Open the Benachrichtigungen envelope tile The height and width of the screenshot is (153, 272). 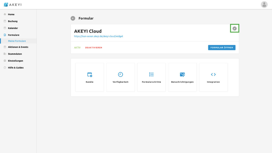pos(182,77)
